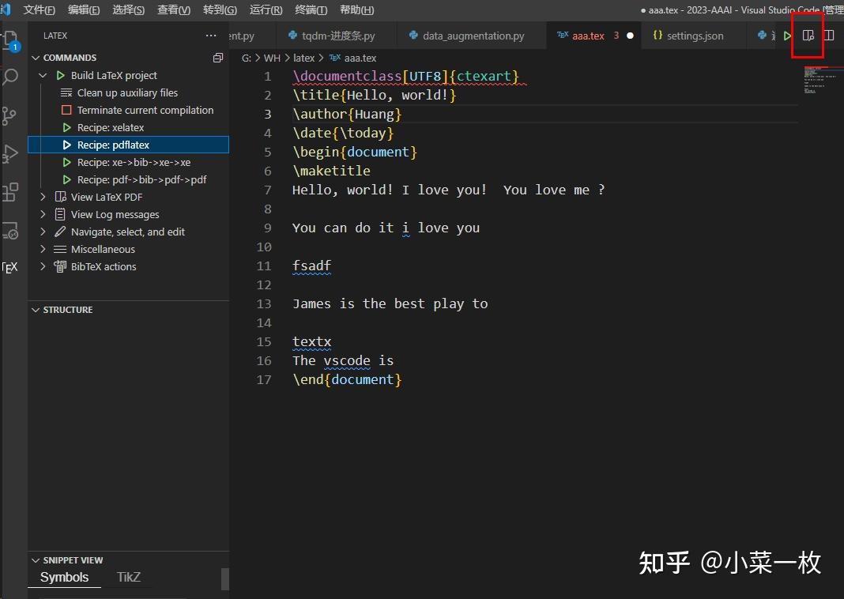Open the Search icon in the activity bar
844x599 pixels.
(10, 77)
